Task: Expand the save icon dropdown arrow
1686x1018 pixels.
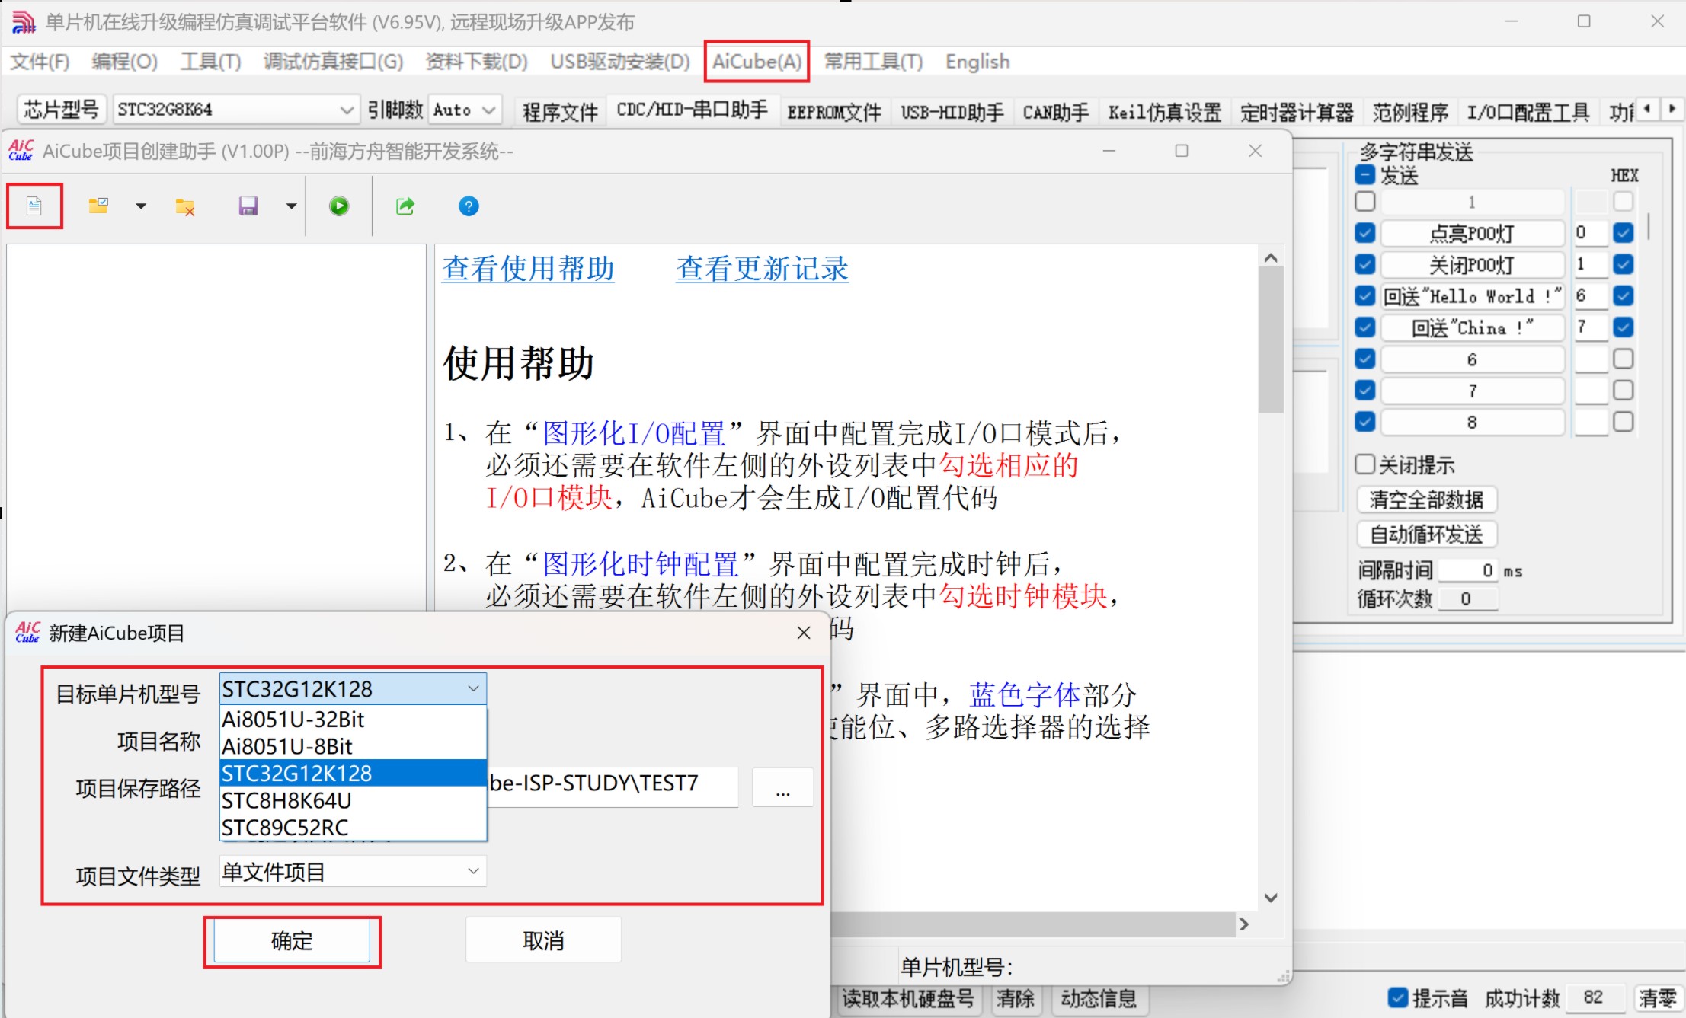Action: pyautogui.click(x=291, y=206)
